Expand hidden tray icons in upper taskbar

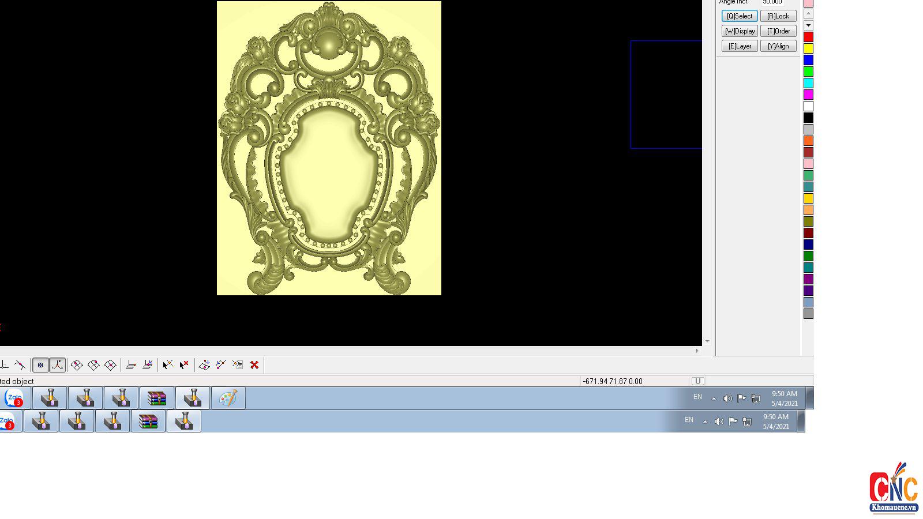pyautogui.click(x=714, y=398)
